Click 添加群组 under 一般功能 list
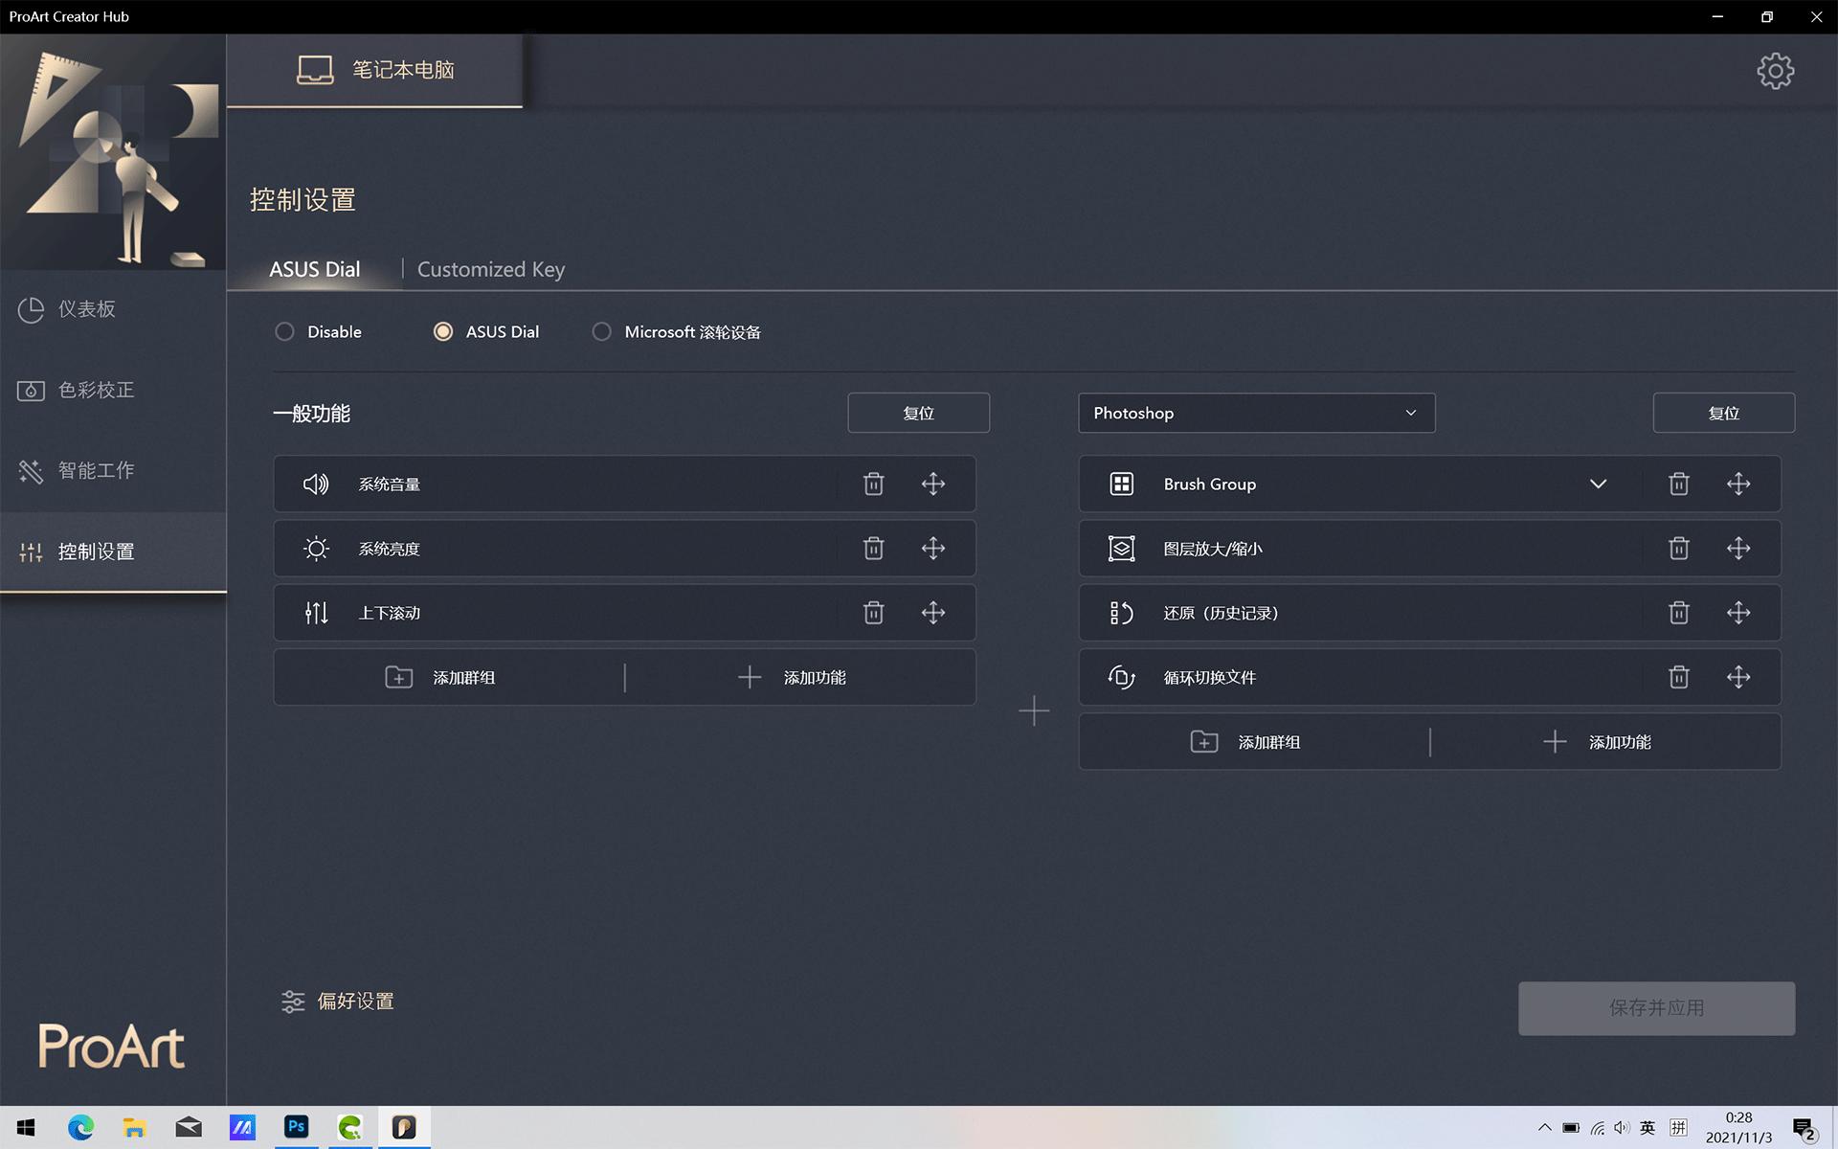1838x1149 pixels. pos(441,678)
